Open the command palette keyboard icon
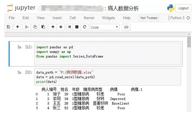 pos(126,27)
